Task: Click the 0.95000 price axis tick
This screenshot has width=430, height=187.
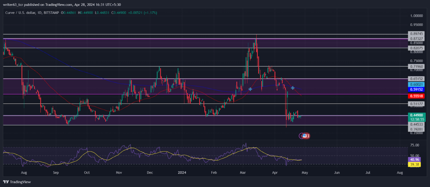Action: tap(417, 25)
